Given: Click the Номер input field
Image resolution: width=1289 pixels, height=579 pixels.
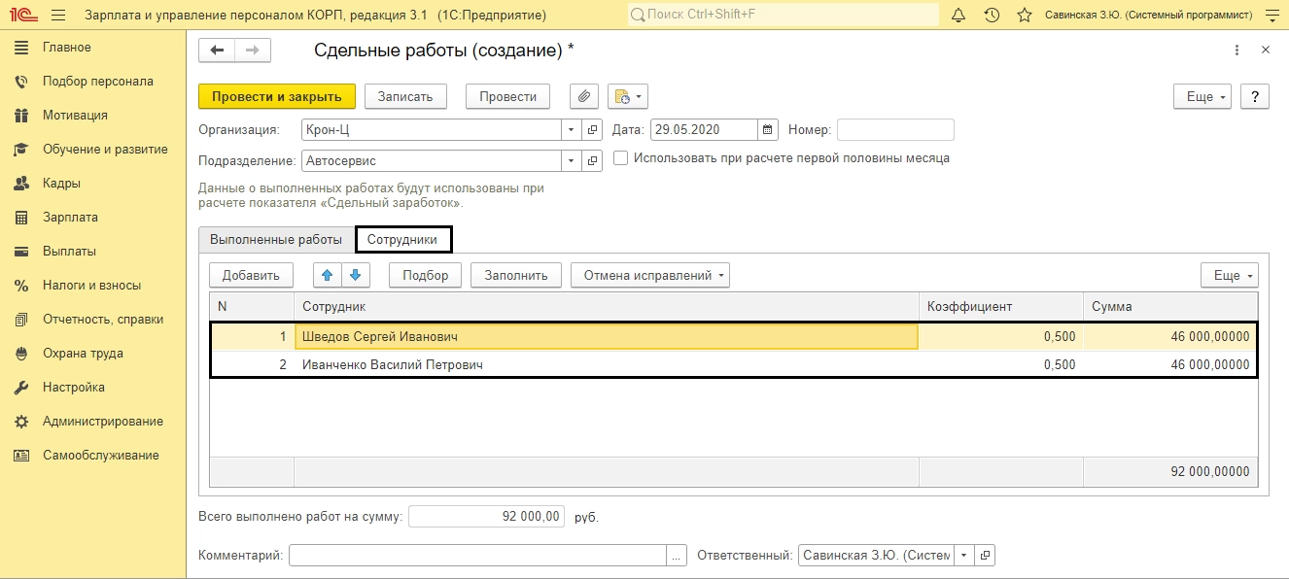Looking at the screenshot, I should click(895, 129).
